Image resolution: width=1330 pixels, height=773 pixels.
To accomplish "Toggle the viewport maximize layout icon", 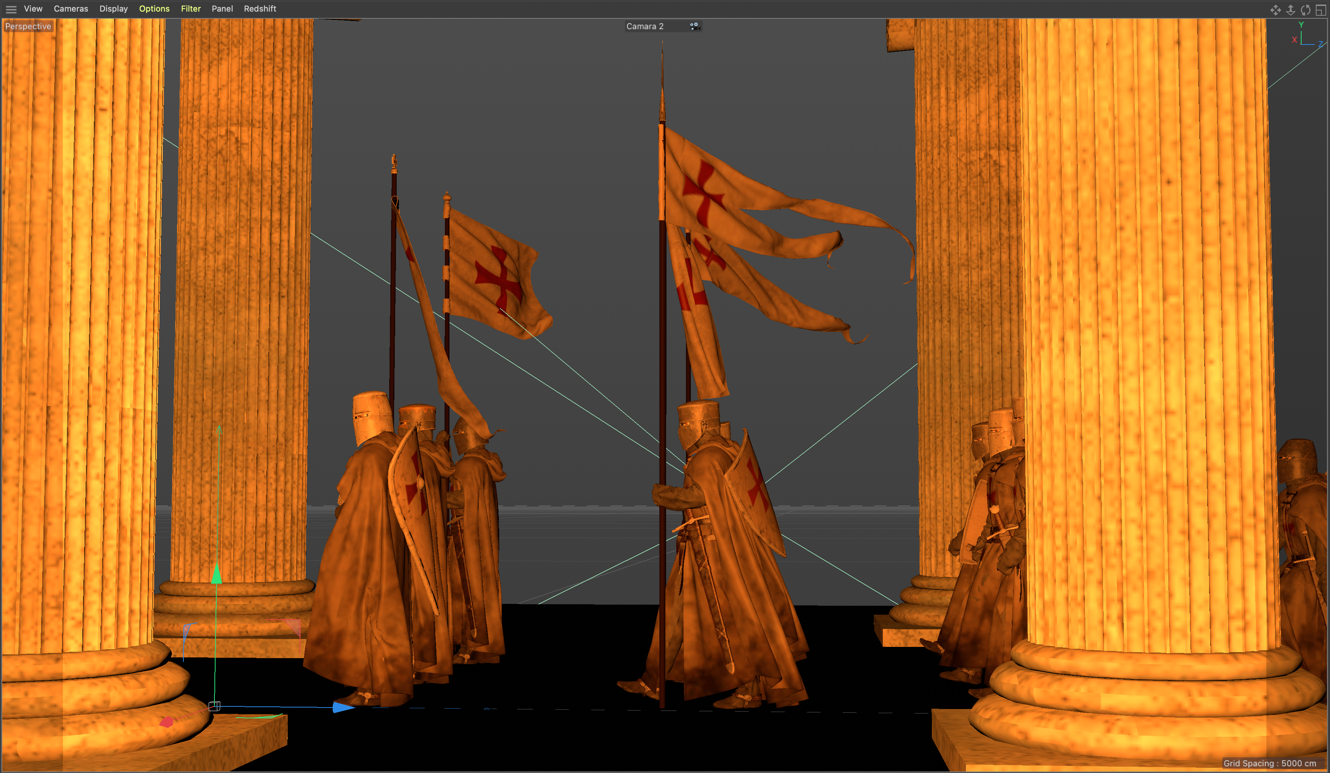I will coord(1321,10).
